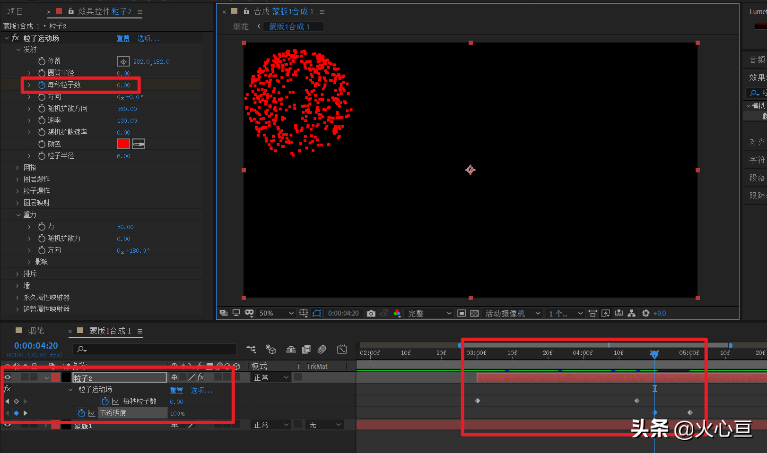Click the +0.0 exposure value
This screenshot has width=767, height=453.
(660, 313)
